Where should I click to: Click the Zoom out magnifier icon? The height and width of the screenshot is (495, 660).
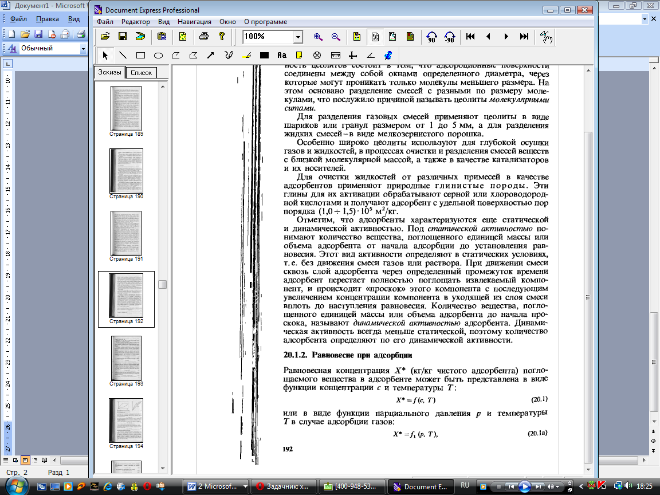336,37
